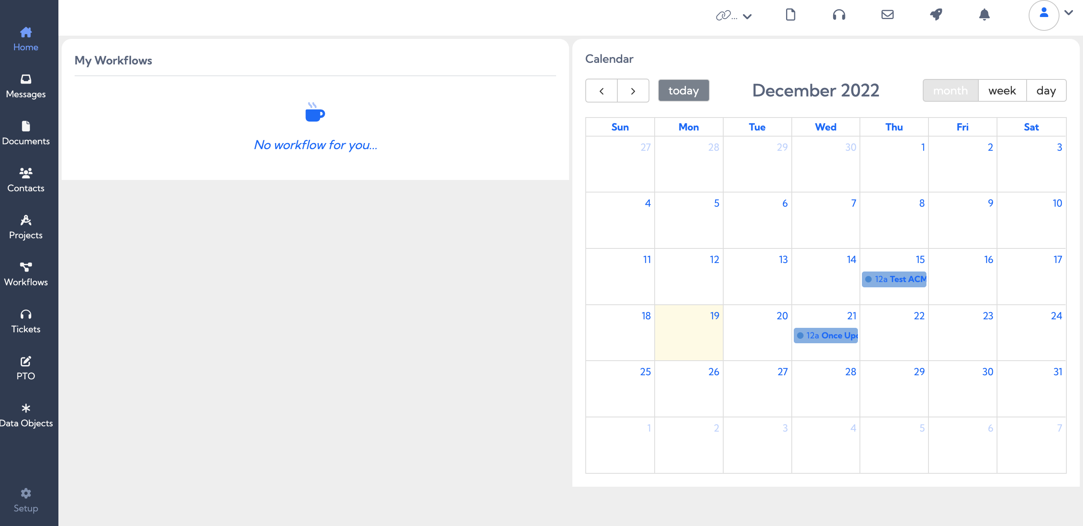
Task: Click the December 2022 title
Action: coord(816,91)
